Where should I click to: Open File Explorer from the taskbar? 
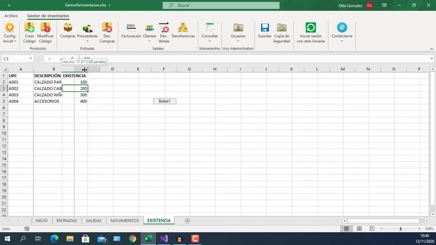click(69, 239)
